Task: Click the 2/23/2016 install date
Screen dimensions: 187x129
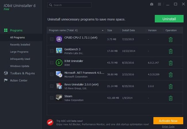Action: 128,74
